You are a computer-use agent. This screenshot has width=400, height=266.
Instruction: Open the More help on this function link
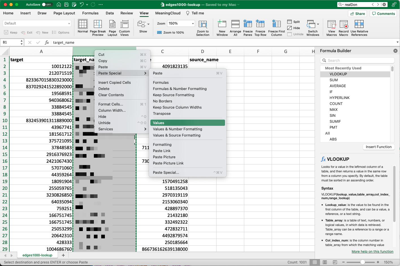(x=372, y=251)
